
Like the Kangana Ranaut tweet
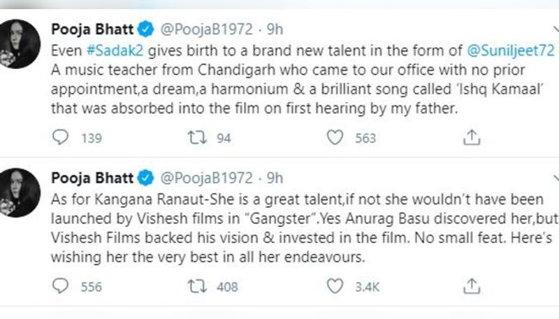[335, 286]
